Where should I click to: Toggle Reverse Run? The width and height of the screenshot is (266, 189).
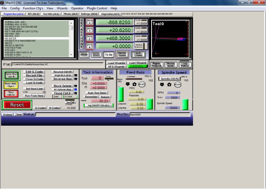click(x=62, y=79)
